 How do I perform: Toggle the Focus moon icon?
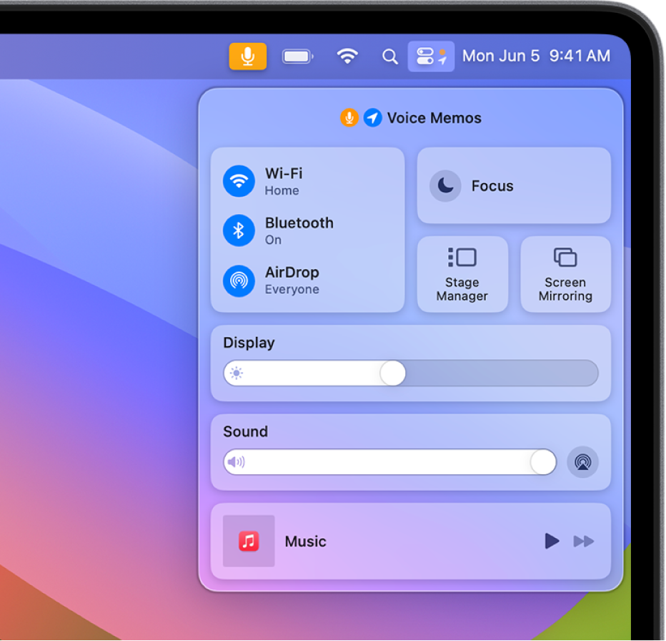click(445, 186)
